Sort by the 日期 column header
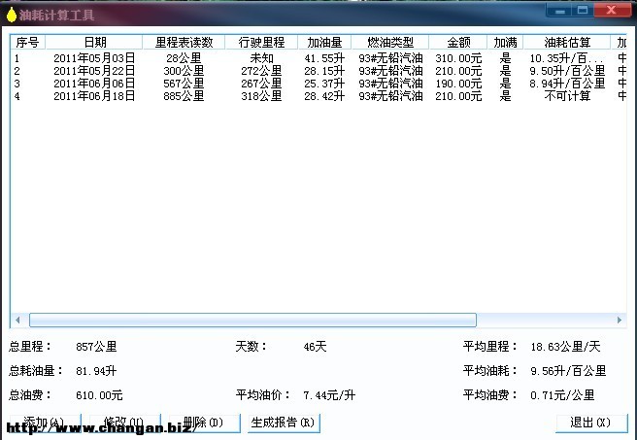The image size is (637, 440). click(x=94, y=43)
